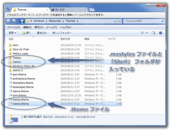Click the forward navigation arrow

point(14,21)
